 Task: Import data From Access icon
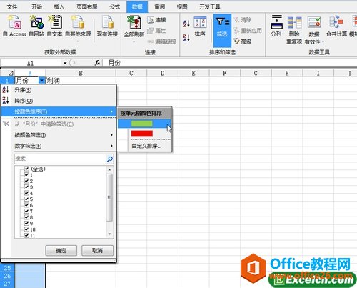[15, 26]
